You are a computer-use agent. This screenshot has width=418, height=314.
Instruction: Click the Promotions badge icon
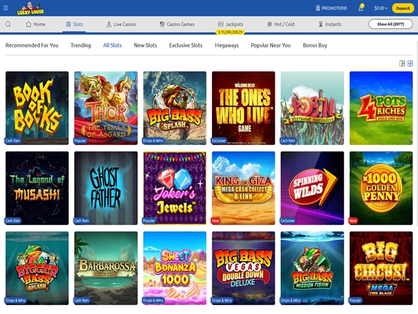click(x=318, y=8)
